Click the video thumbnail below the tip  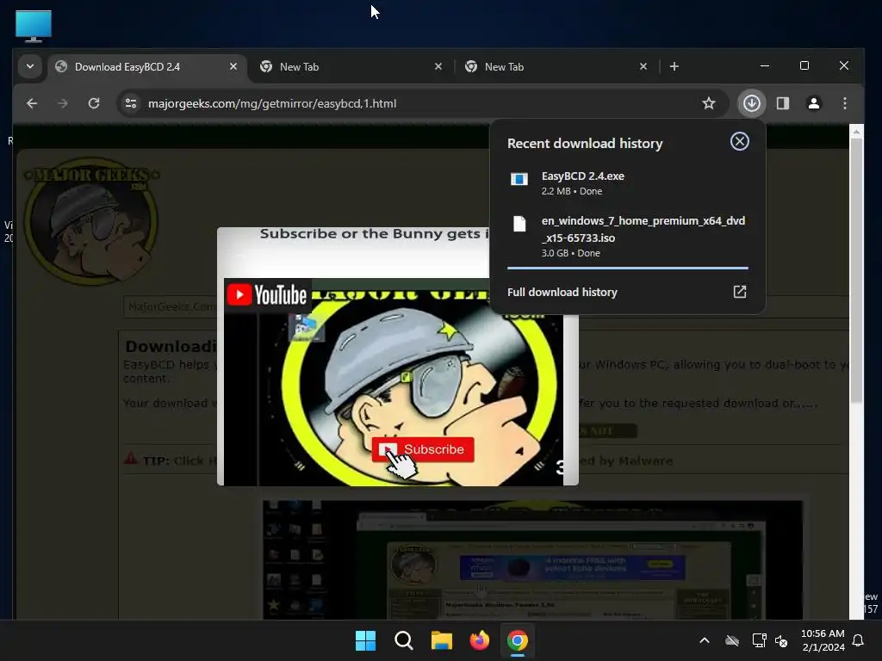coord(532,559)
